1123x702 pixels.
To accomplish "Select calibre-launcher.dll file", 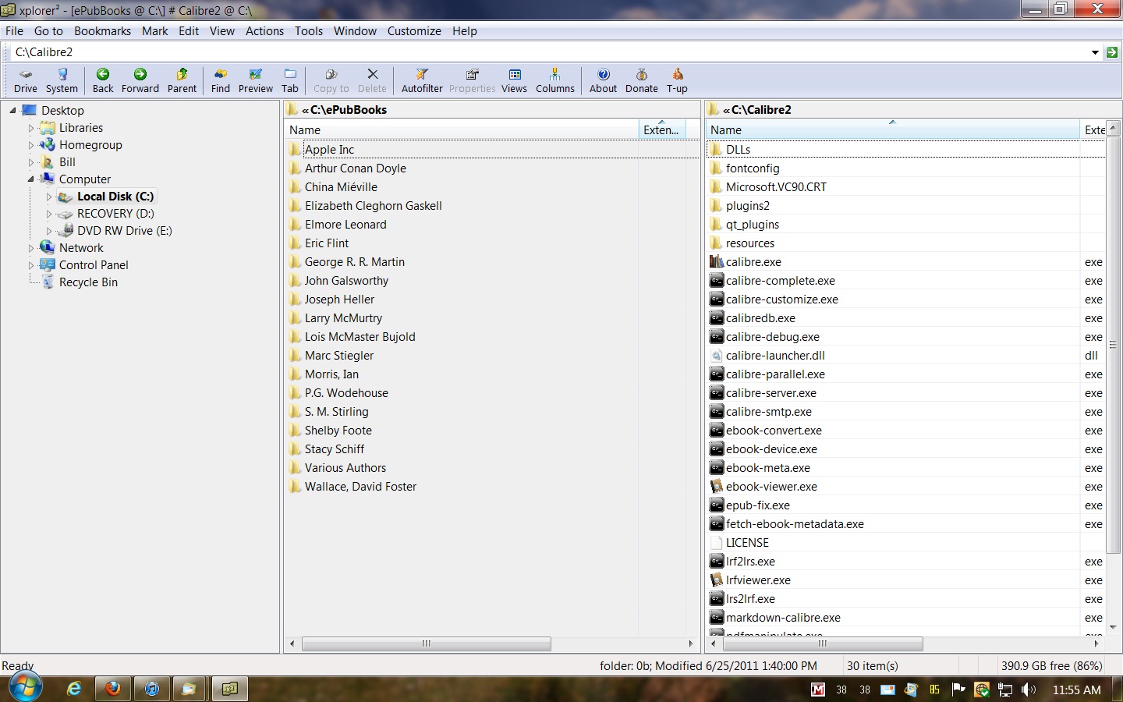I will (x=775, y=356).
